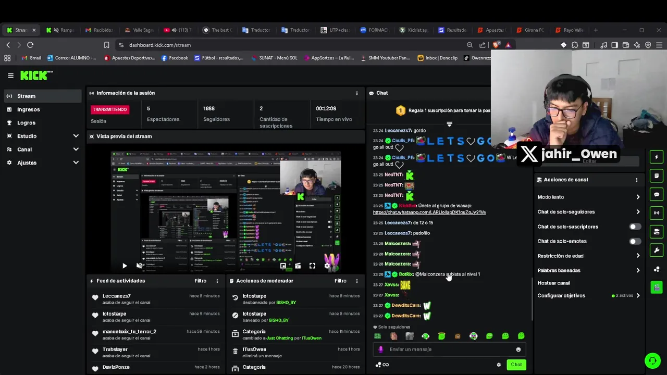667x375 pixels.
Task: Open Palabras baneadas settings
Action: click(588, 270)
